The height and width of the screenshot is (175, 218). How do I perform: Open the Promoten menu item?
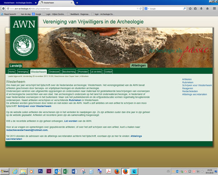[83, 71]
